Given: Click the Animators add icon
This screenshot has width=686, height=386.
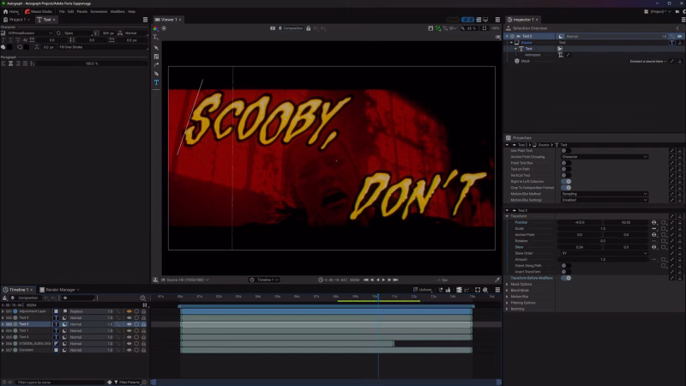Looking at the screenshot, I should pyautogui.click(x=561, y=55).
